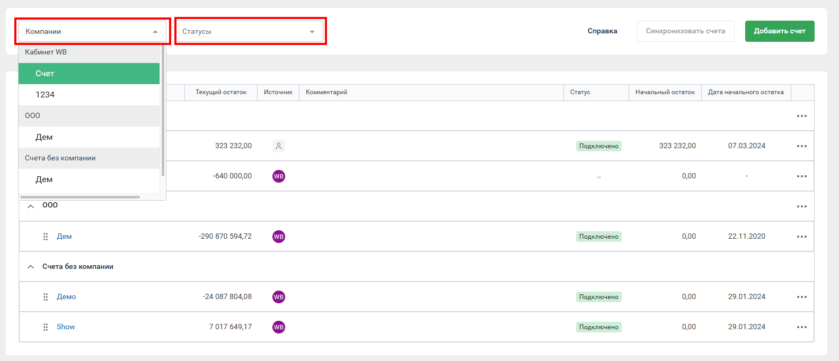Click WB icon in -640 000,00 row
Image resolution: width=839 pixels, height=361 pixels.
click(279, 176)
